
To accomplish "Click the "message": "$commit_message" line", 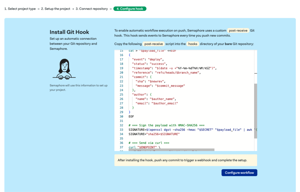I will tap(160, 86).
